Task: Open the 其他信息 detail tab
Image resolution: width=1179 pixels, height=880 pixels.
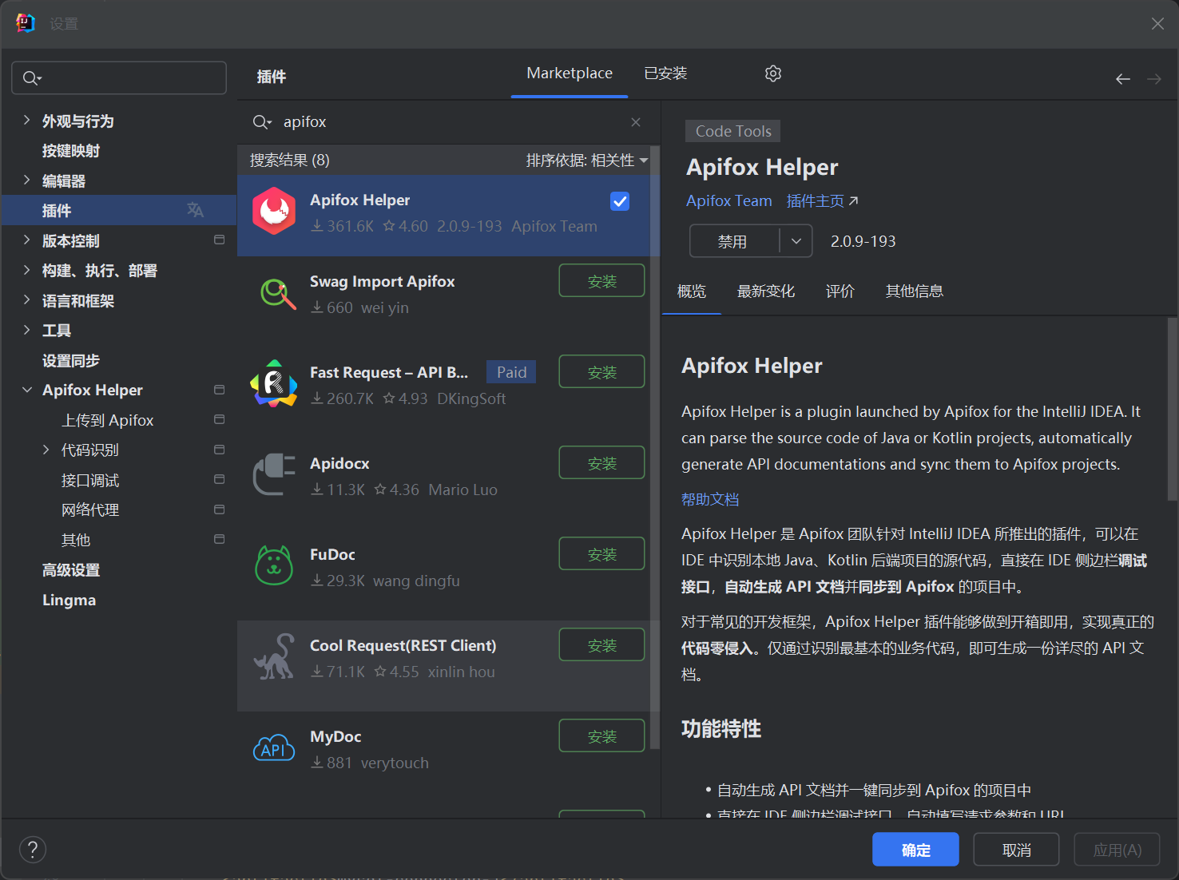Action: [x=914, y=291]
